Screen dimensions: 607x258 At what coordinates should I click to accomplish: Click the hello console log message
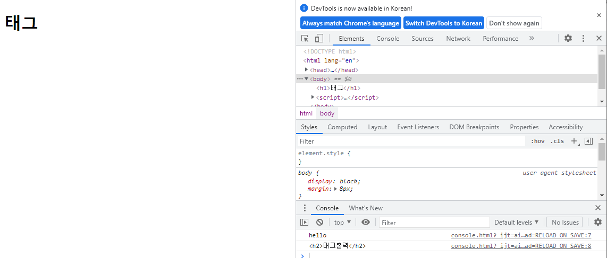coord(317,235)
